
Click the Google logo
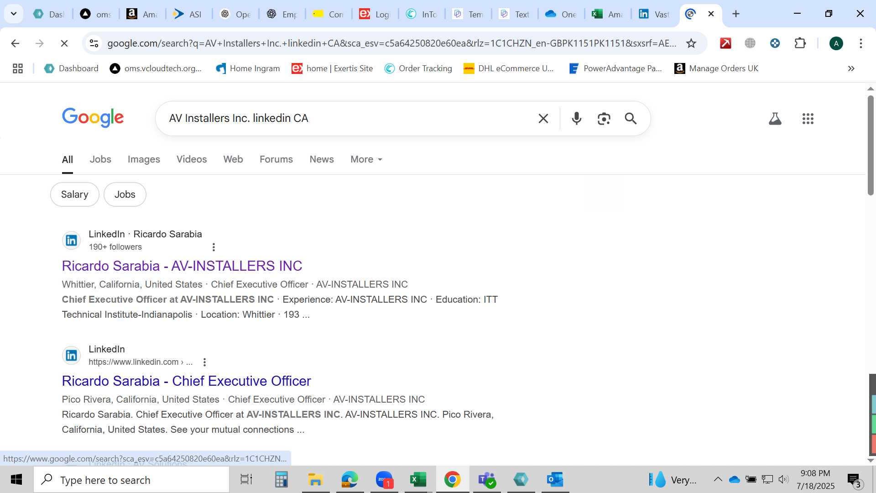click(x=93, y=118)
